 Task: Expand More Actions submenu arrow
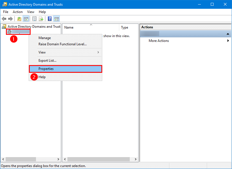pos(228,41)
